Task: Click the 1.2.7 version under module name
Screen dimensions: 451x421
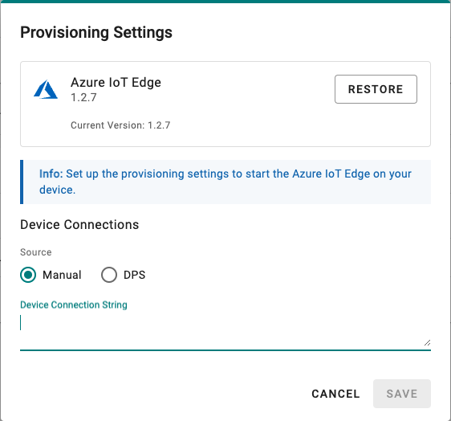Action: (83, 98)
